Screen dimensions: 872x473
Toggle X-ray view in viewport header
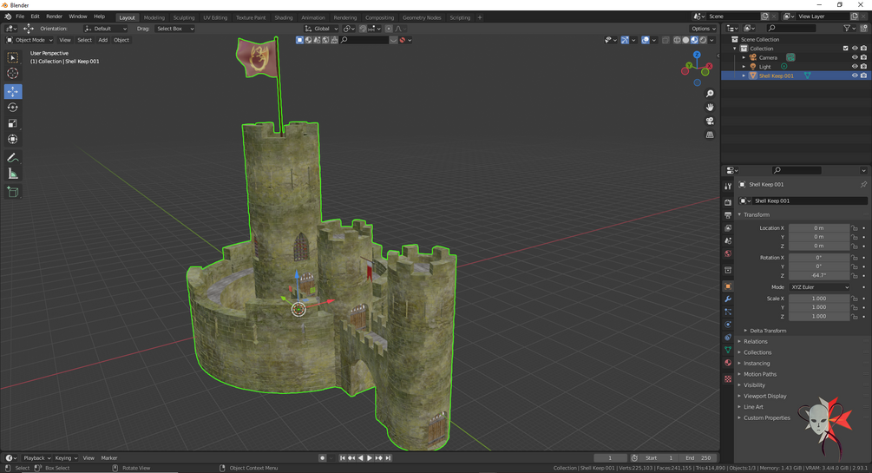click(665, 40)
